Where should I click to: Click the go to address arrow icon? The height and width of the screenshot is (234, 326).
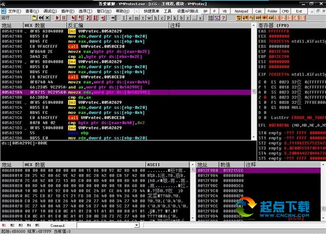(114, 18)
